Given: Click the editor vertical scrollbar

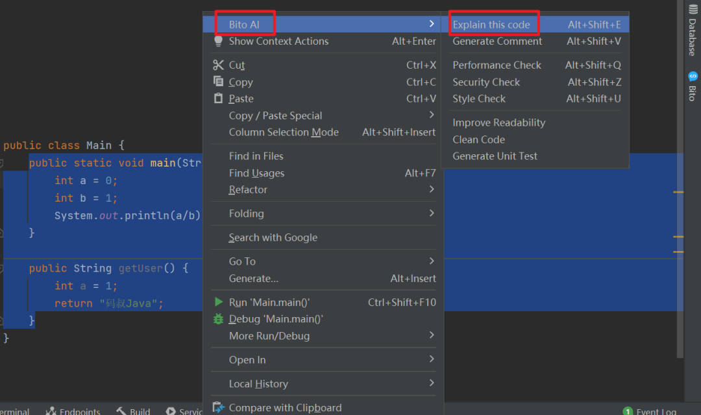Looking at the screenshot, I should [680, 179].
